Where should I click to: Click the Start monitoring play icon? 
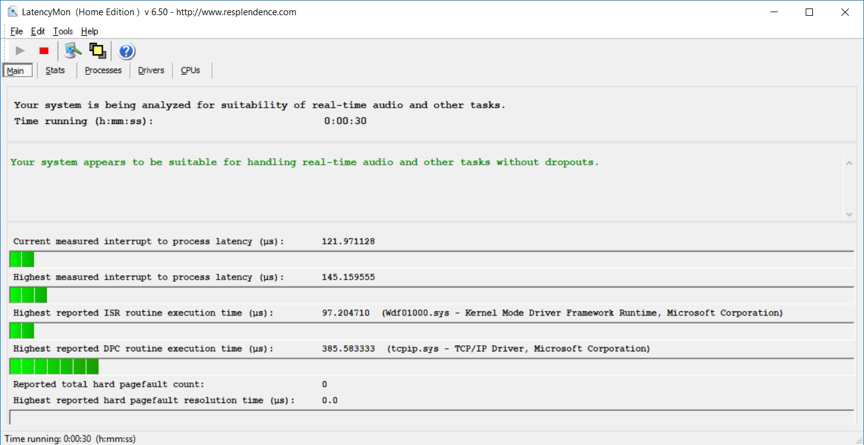point(20,51)
